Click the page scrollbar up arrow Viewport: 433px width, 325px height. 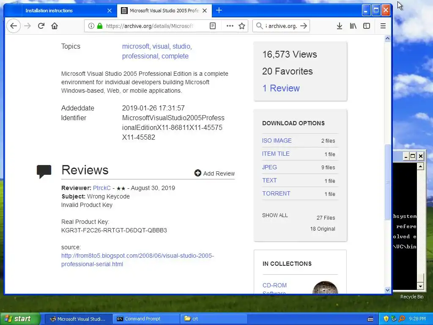pos(387,39)
